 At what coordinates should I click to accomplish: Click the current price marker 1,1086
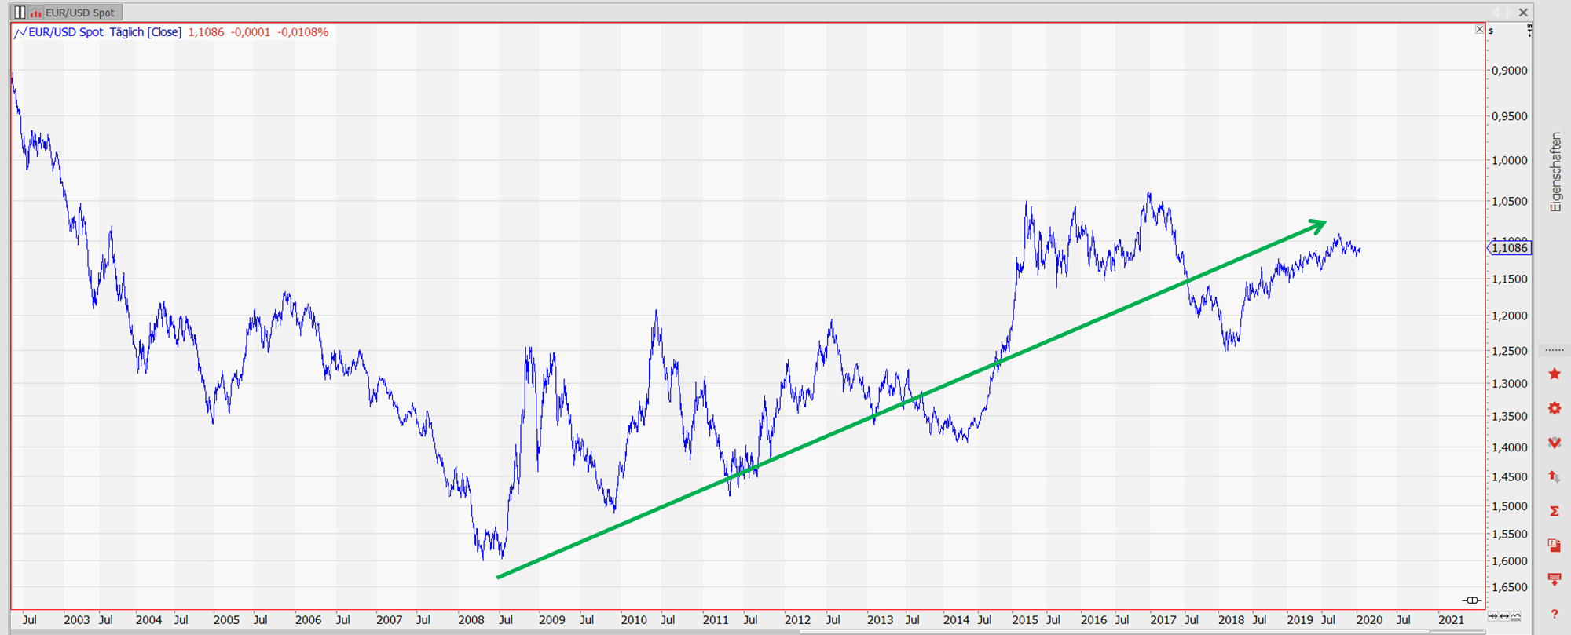tap(1510, 248)
